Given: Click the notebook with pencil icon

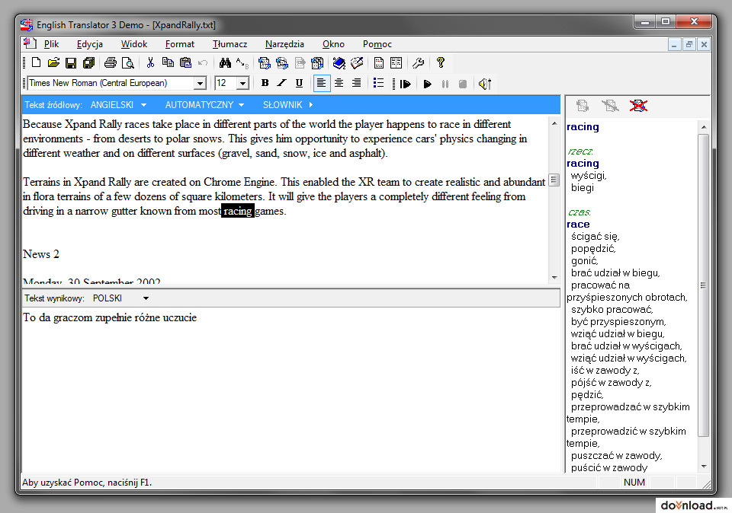Looking at the screenshot, I should click(x=357, y=62).
